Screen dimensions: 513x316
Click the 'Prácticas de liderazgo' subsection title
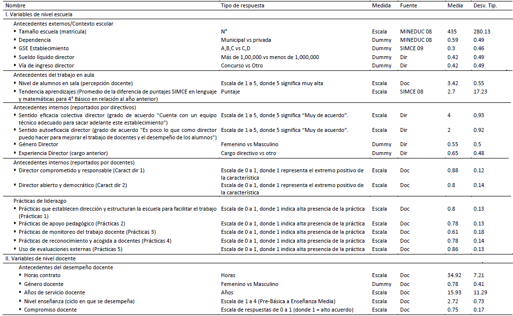click(40, 201)
